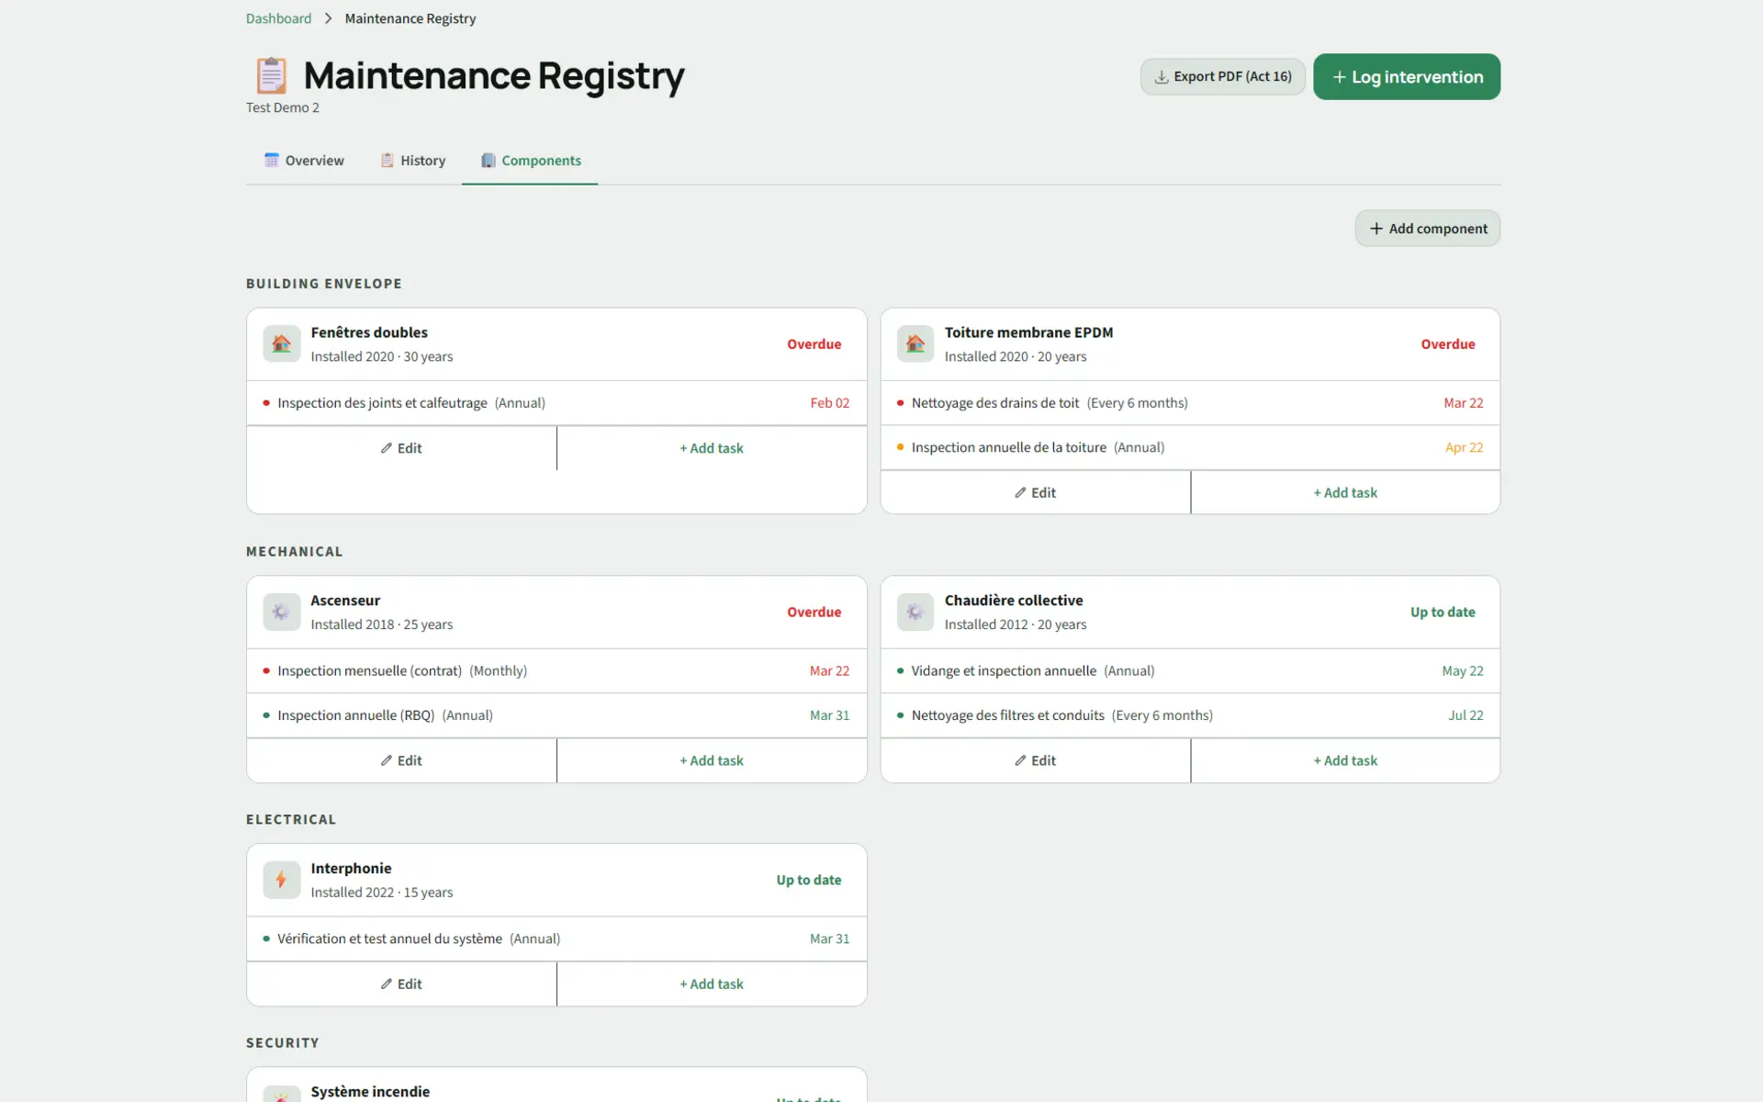This screenshot has height=1102, width=1763.
Task: Click the Fenêtres doubles house icon
Action: point(281,343)
